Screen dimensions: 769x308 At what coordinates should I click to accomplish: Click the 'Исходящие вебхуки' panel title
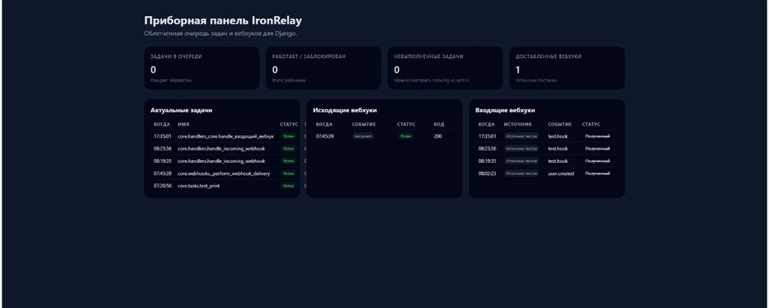pos(345,110)
